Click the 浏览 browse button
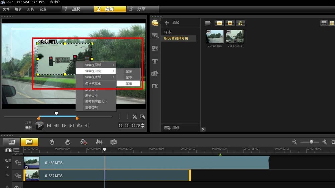This screenshot has height=188, width=335. point(172,128)
